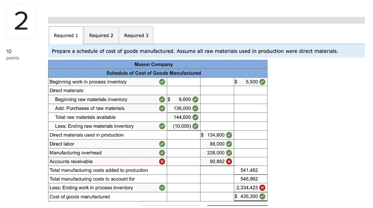Image resolution: width=373 pixels, height=208 pixels.
Task: Switch to the Required 3 tab
Action: click(136, 35)
